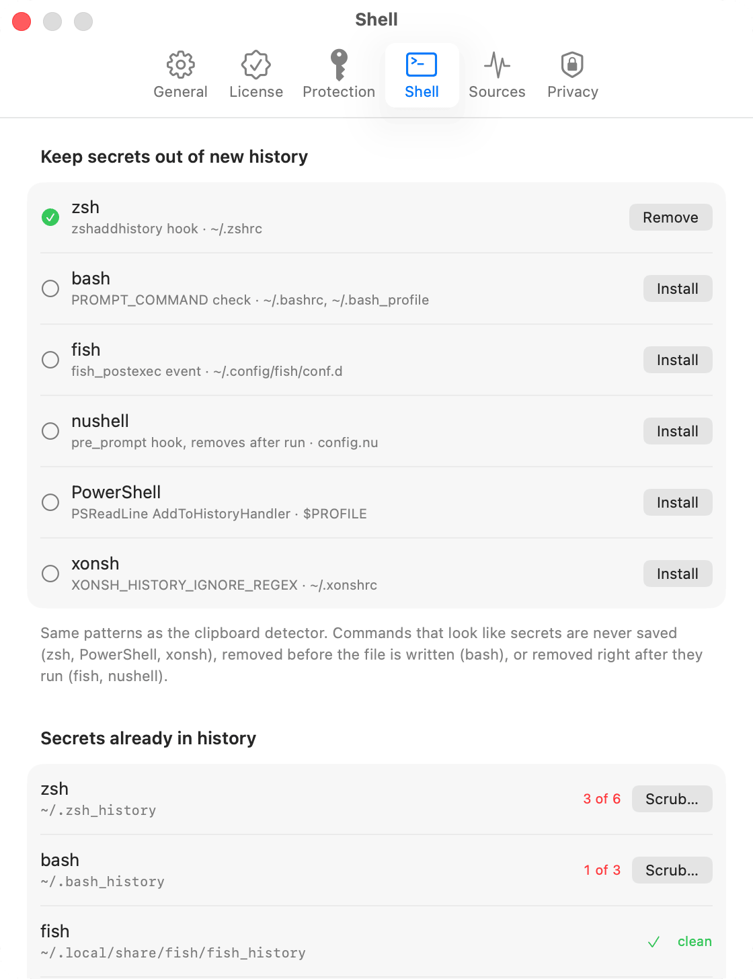
Task: Click the green checkmark next to zsh
Action: pyautogui.click(x=50, y=217)
